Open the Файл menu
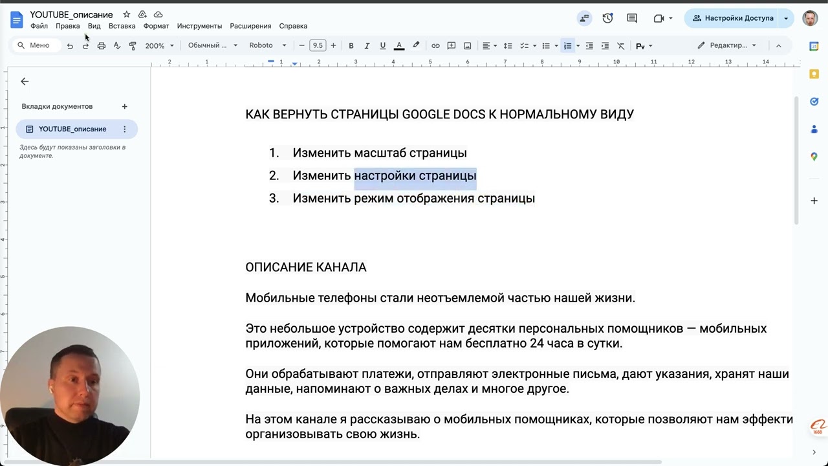 39,26
